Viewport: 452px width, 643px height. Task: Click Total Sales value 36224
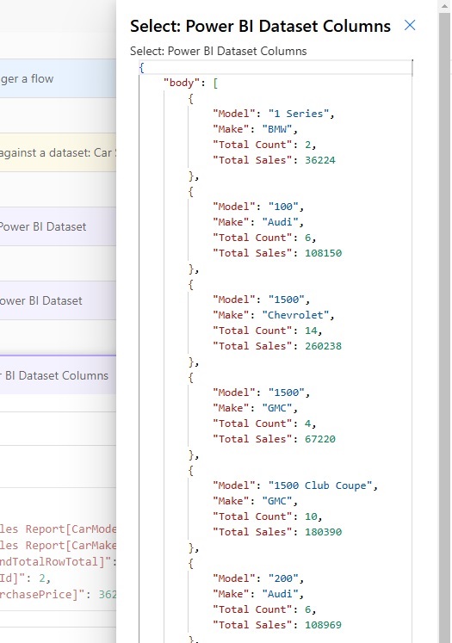point(320,160)
